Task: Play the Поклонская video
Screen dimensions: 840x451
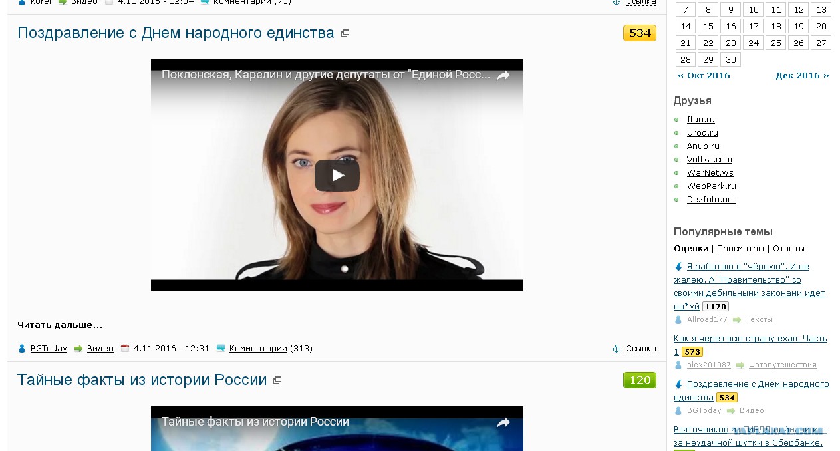Action: [x=337, y=176]
